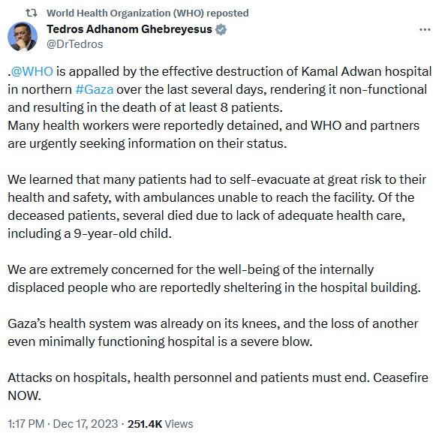This screenshot has height=433, width=442.
Task: Click the repost arrows icon above the tweet
Action: (x=31, y=13)
